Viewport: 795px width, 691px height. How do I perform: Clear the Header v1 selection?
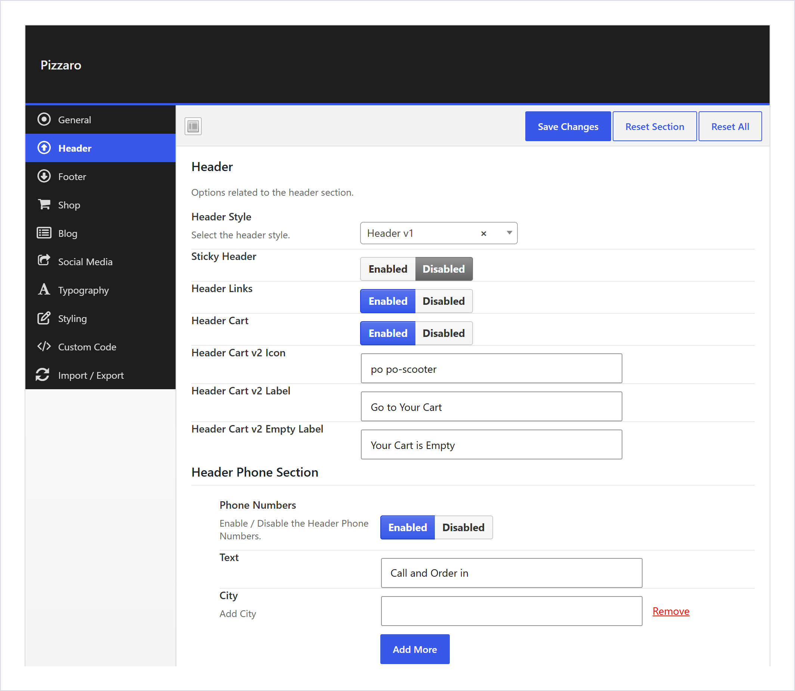pyautogui.click(x=483, y=233)
